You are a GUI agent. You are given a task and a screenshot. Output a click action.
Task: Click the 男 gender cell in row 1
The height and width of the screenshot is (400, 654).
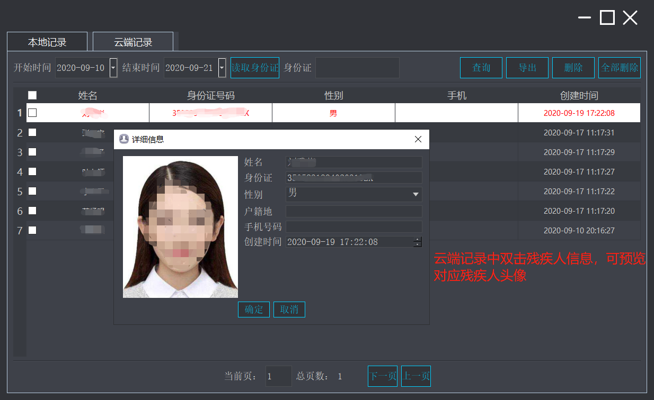coord(334,113)
